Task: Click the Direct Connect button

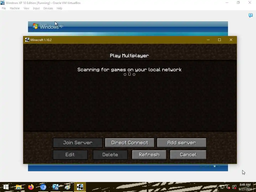Action: (x=130, y=143)
